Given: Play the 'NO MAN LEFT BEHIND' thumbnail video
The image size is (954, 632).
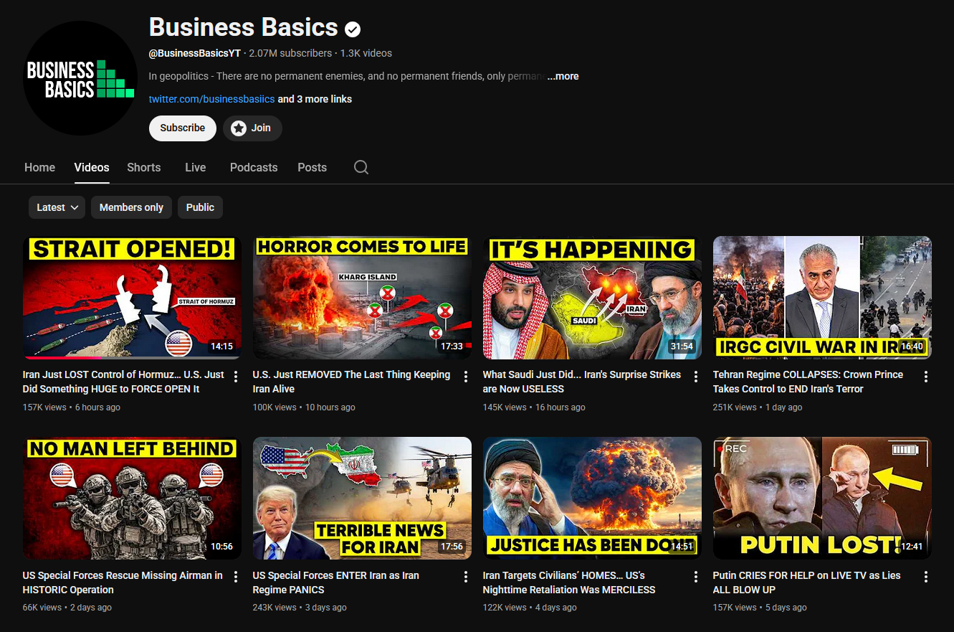Looking at the screenshot, I should [132, 498].
